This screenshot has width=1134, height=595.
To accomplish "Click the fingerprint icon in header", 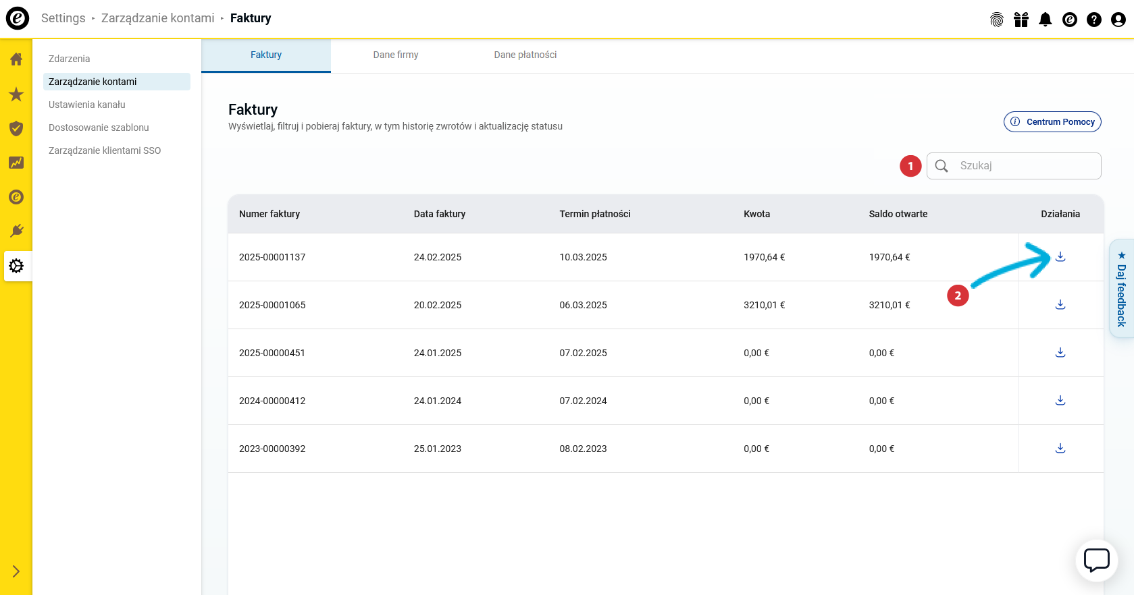I will [x=996, y=20].
